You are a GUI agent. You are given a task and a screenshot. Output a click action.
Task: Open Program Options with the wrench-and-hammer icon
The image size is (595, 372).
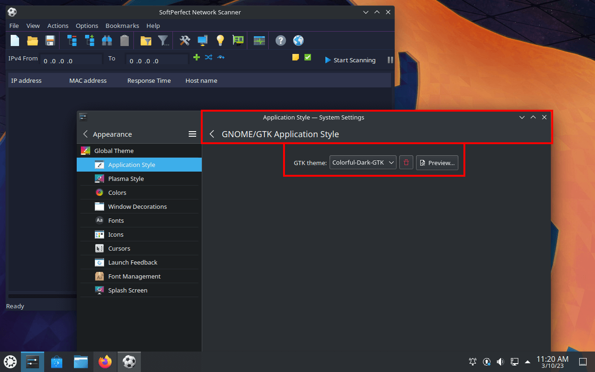(x=185, y=40)
